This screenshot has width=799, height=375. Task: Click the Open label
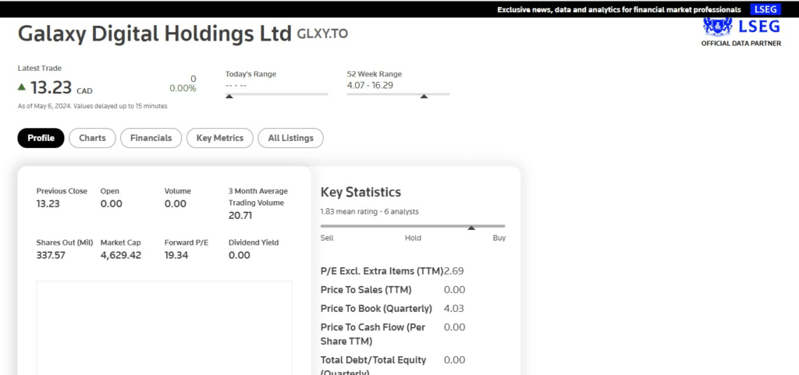pyautogui.click(x=109, y=191)
